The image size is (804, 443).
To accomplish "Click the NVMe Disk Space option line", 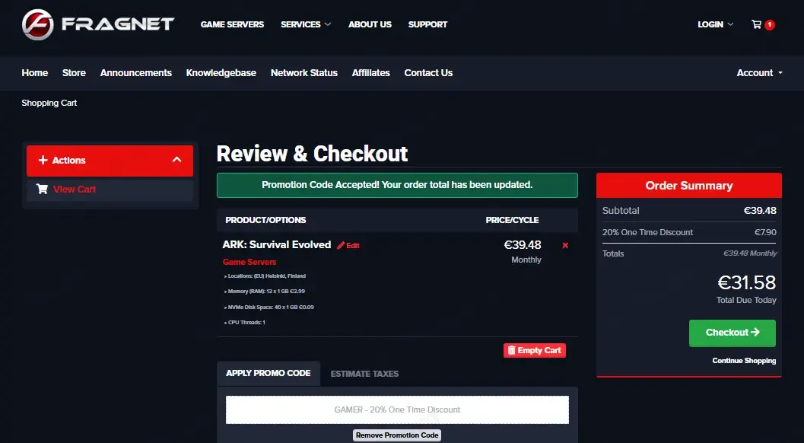I will 269,307.
